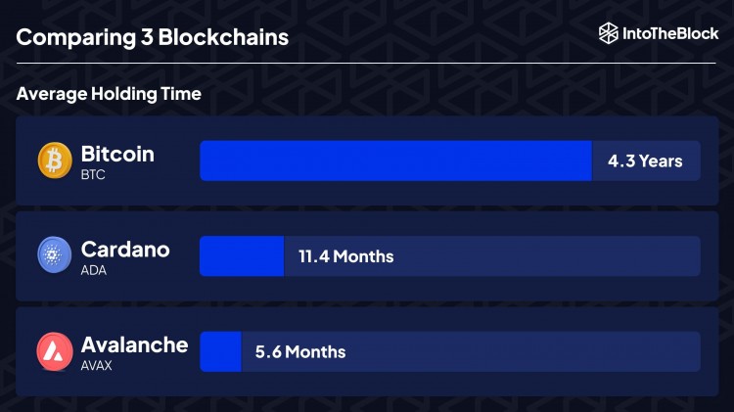Click the BTC ticker symbol

(x=93, y=174)
